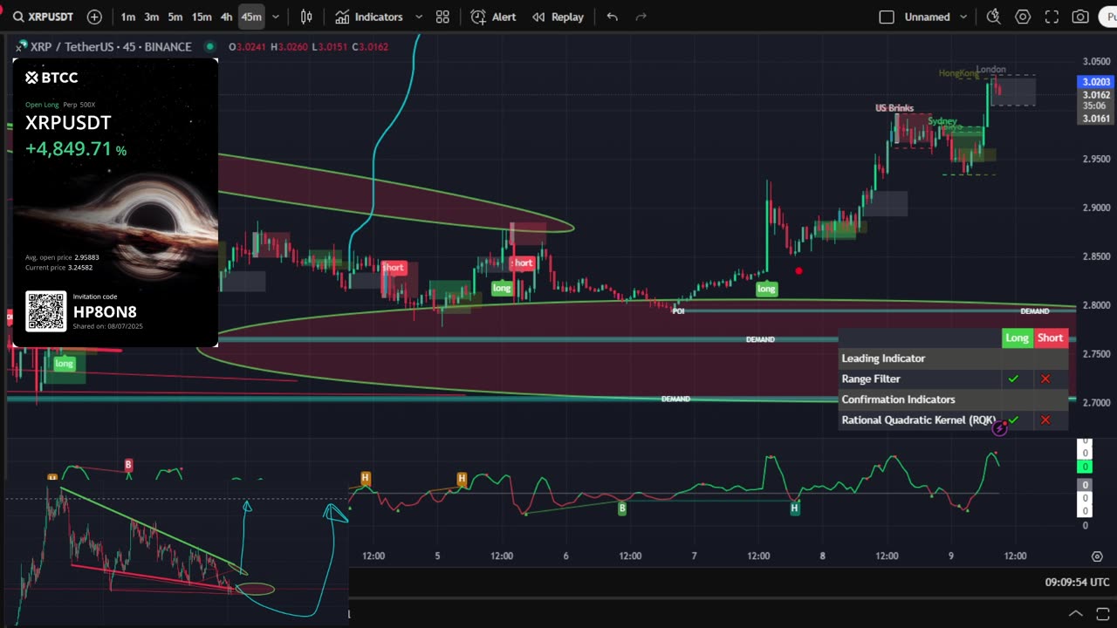Switch to the 4h timeframe
Viewport: 1117px width, 628px height.
coord(226,17)
